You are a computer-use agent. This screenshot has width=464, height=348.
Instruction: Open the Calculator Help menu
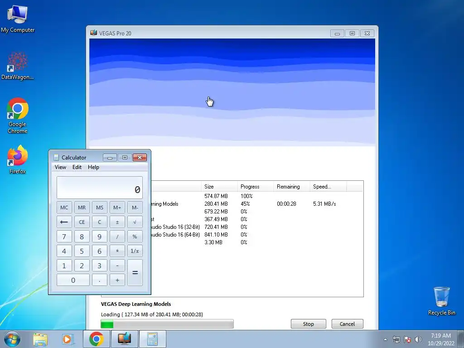93,167
